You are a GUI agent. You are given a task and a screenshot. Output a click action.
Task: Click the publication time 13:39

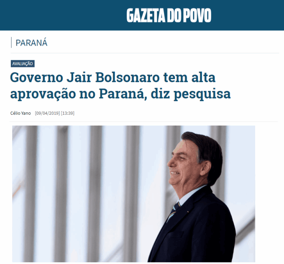click(68, 113)
